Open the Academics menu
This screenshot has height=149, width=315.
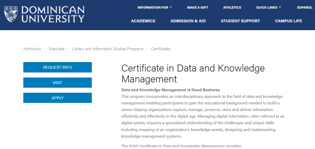coord(143,21)
